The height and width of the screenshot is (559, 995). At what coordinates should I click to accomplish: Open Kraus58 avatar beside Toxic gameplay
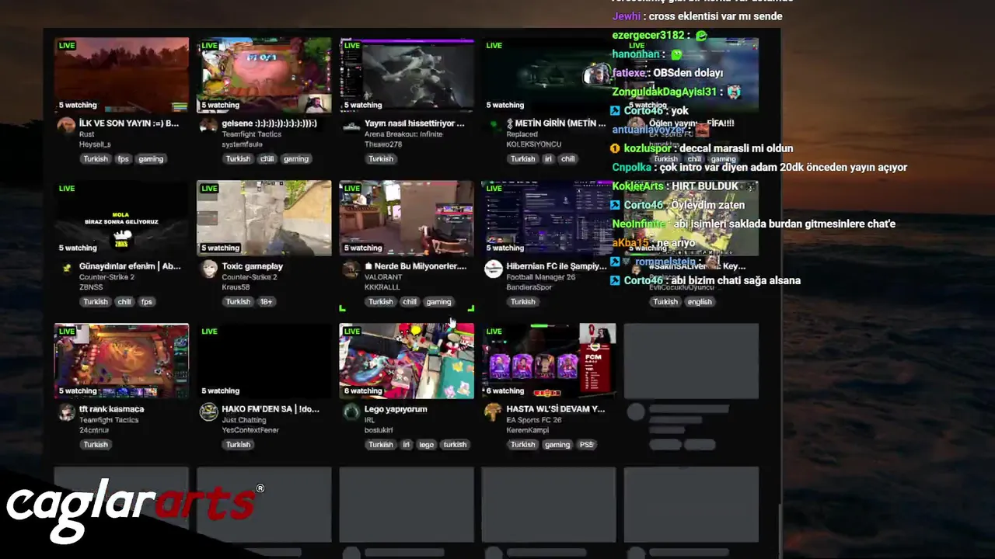click(x=208, y=268)
